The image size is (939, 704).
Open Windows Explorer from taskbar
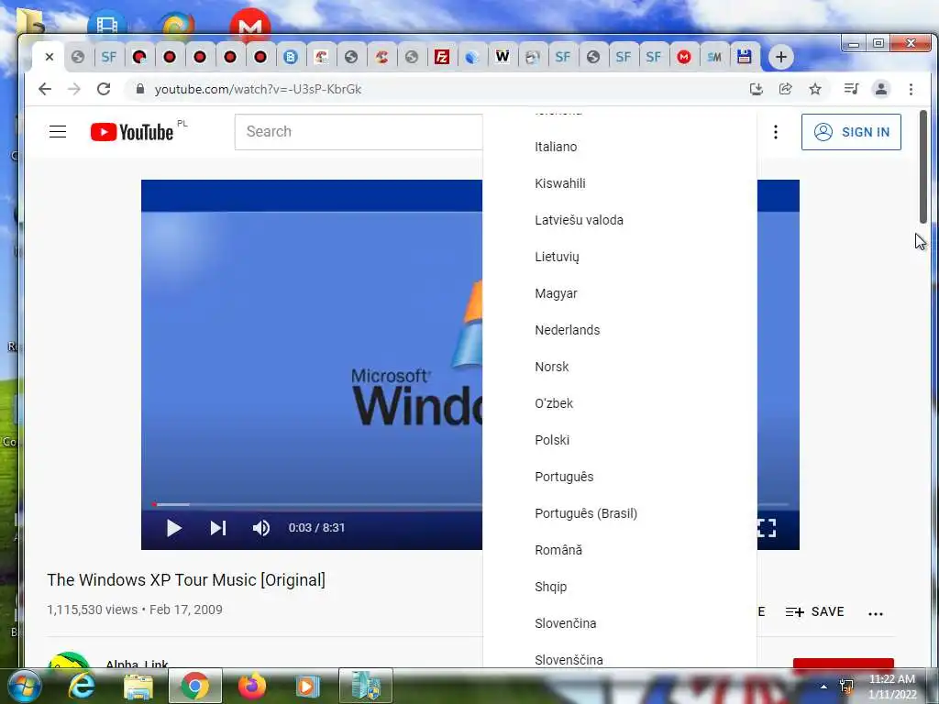click(138, 686)
